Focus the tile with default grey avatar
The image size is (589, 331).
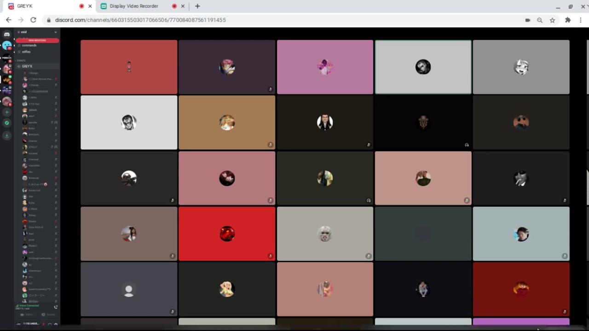coord(129,289)
